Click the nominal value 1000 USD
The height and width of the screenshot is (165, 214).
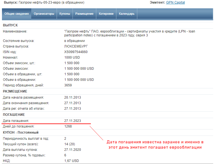(x=72, y=57)
